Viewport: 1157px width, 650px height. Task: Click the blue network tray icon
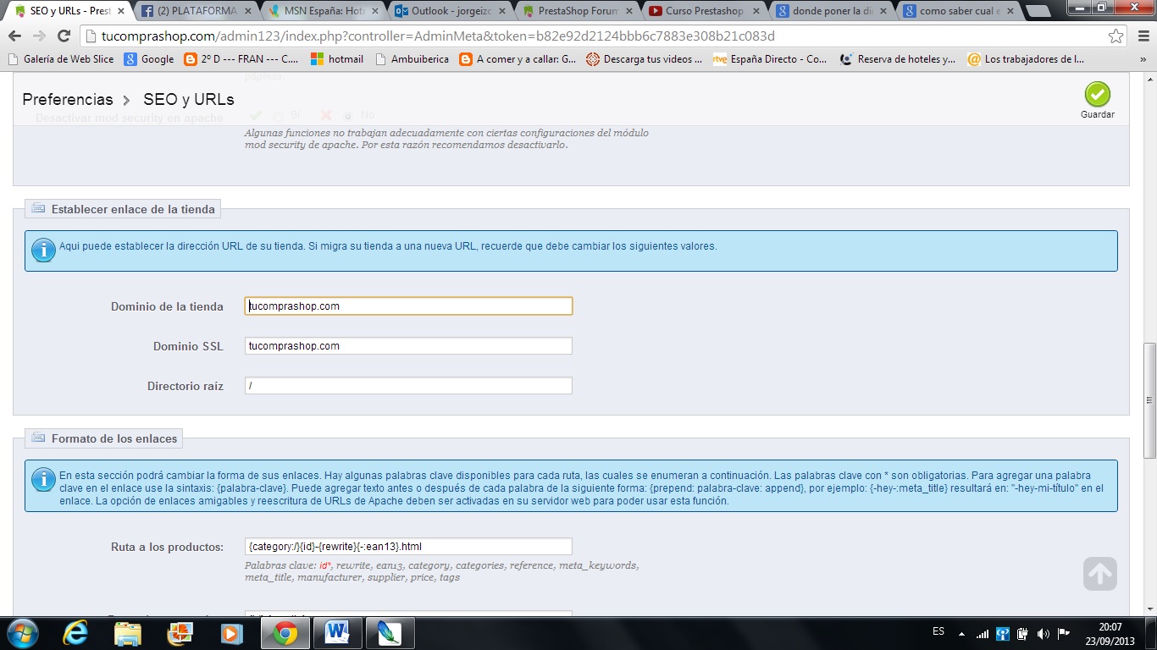click(x=1003, y=633)
